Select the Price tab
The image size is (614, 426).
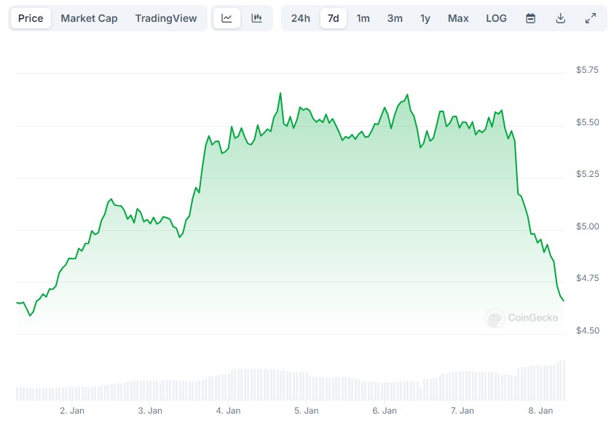pos(31,18)
